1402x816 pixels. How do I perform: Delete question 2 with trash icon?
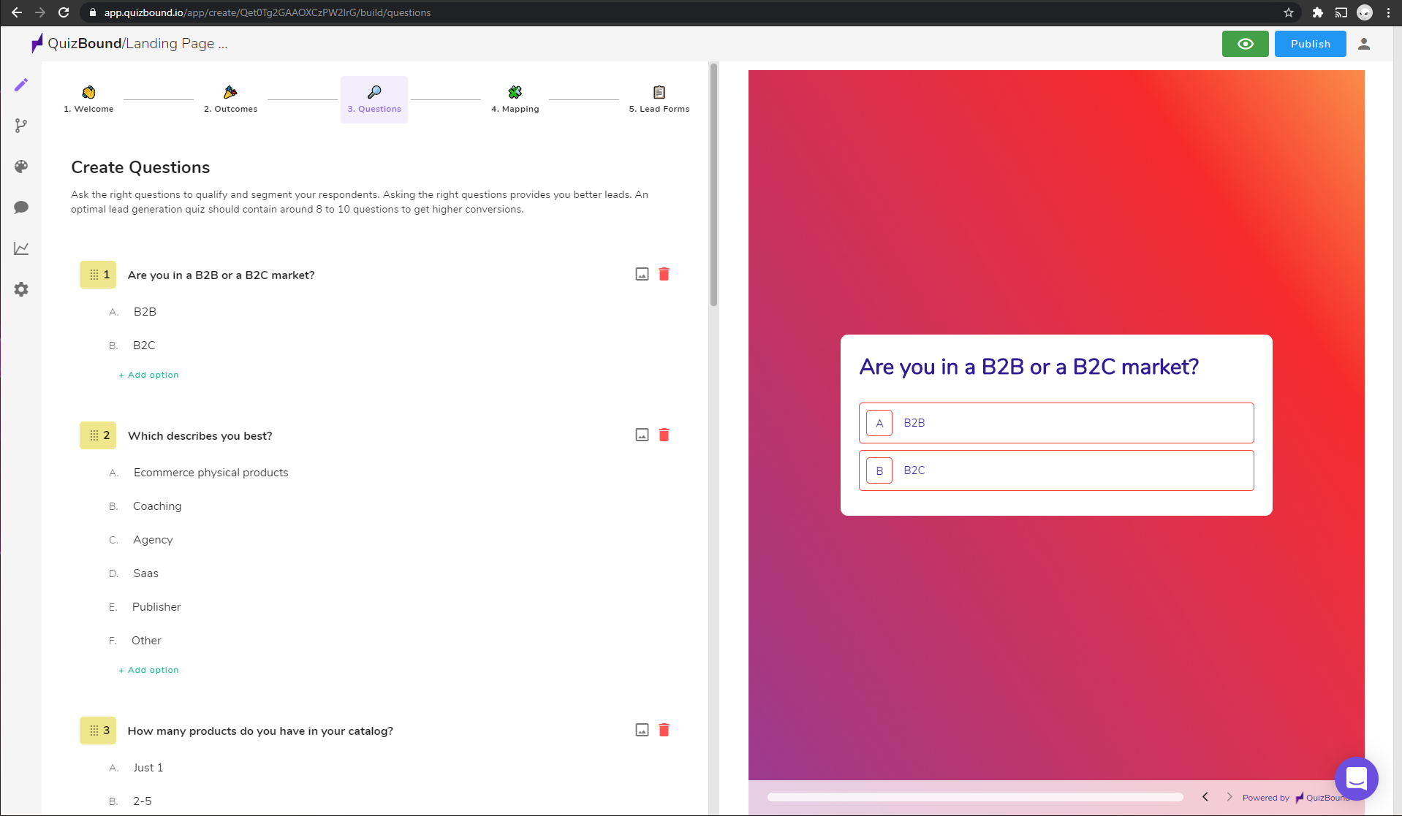pyautogui.click(x=664, y=435)
